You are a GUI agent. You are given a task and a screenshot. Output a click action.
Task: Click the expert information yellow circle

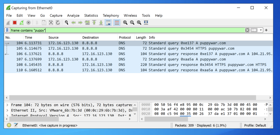[x=9, y=125]
